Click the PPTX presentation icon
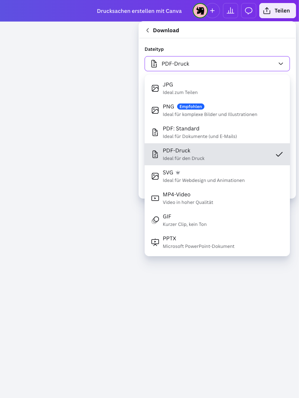 point(155,242)
